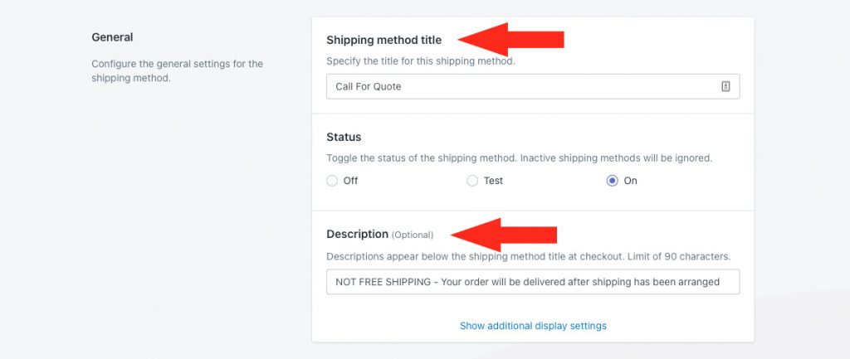Click "Configure the general settings" description text
Image resolution: width=850 pixels, height=359 pixels.
tap(178, 71)
